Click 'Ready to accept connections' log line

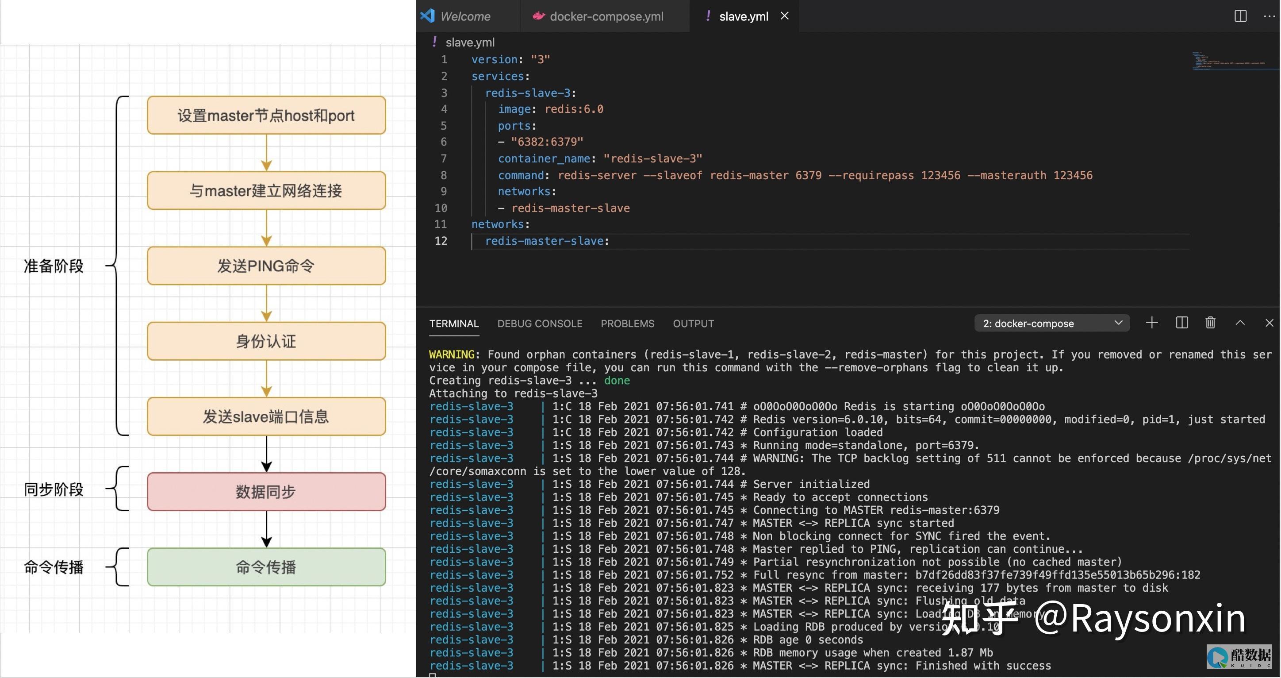coord(678,497)
